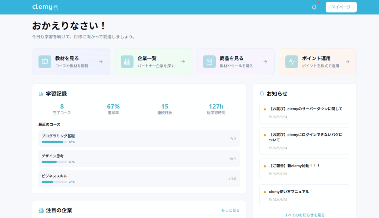Open the 商品を見る card title
Screen dimensions: 379x218
point(232,58)
